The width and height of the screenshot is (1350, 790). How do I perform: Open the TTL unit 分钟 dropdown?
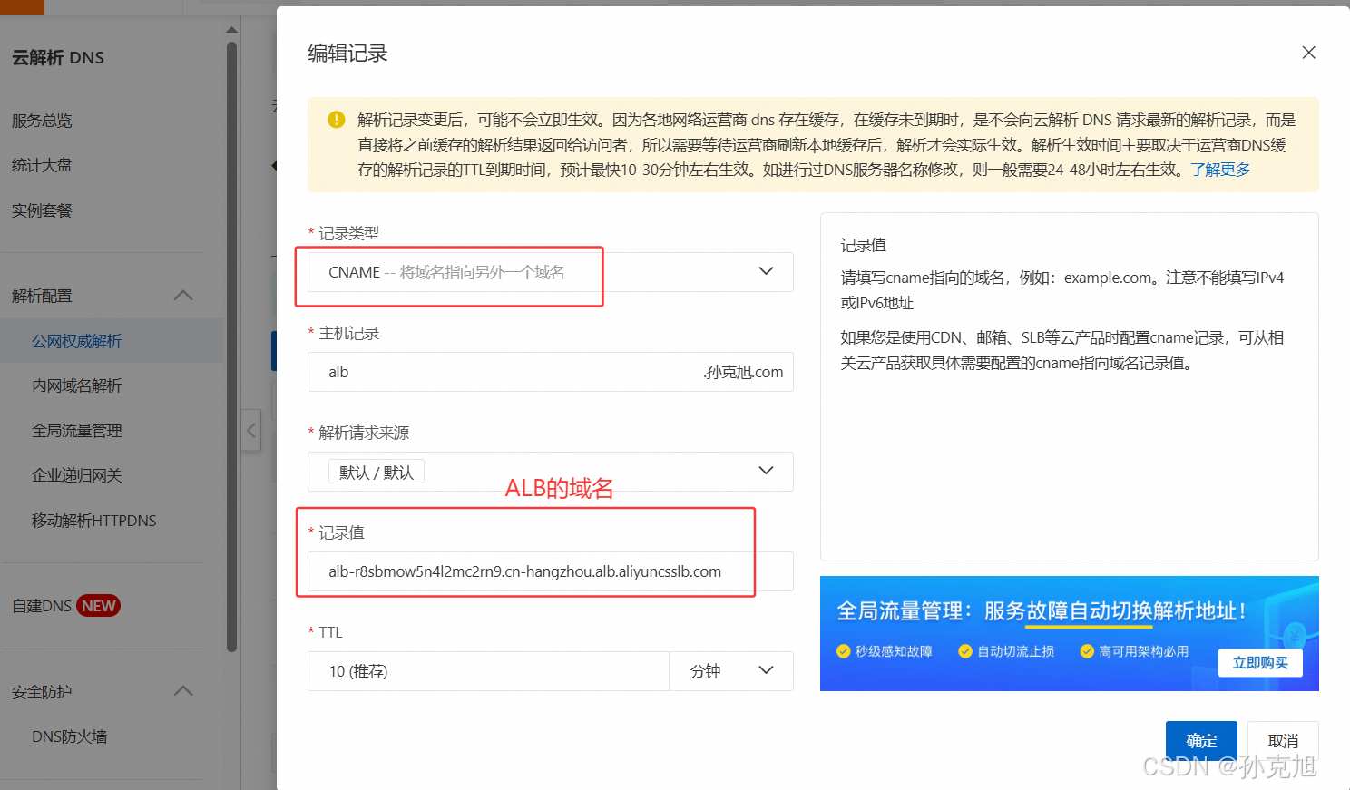click(x=731, y=671)
